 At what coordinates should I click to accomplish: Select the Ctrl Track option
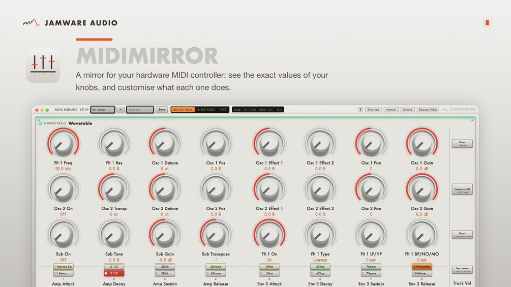pos(250,110)
